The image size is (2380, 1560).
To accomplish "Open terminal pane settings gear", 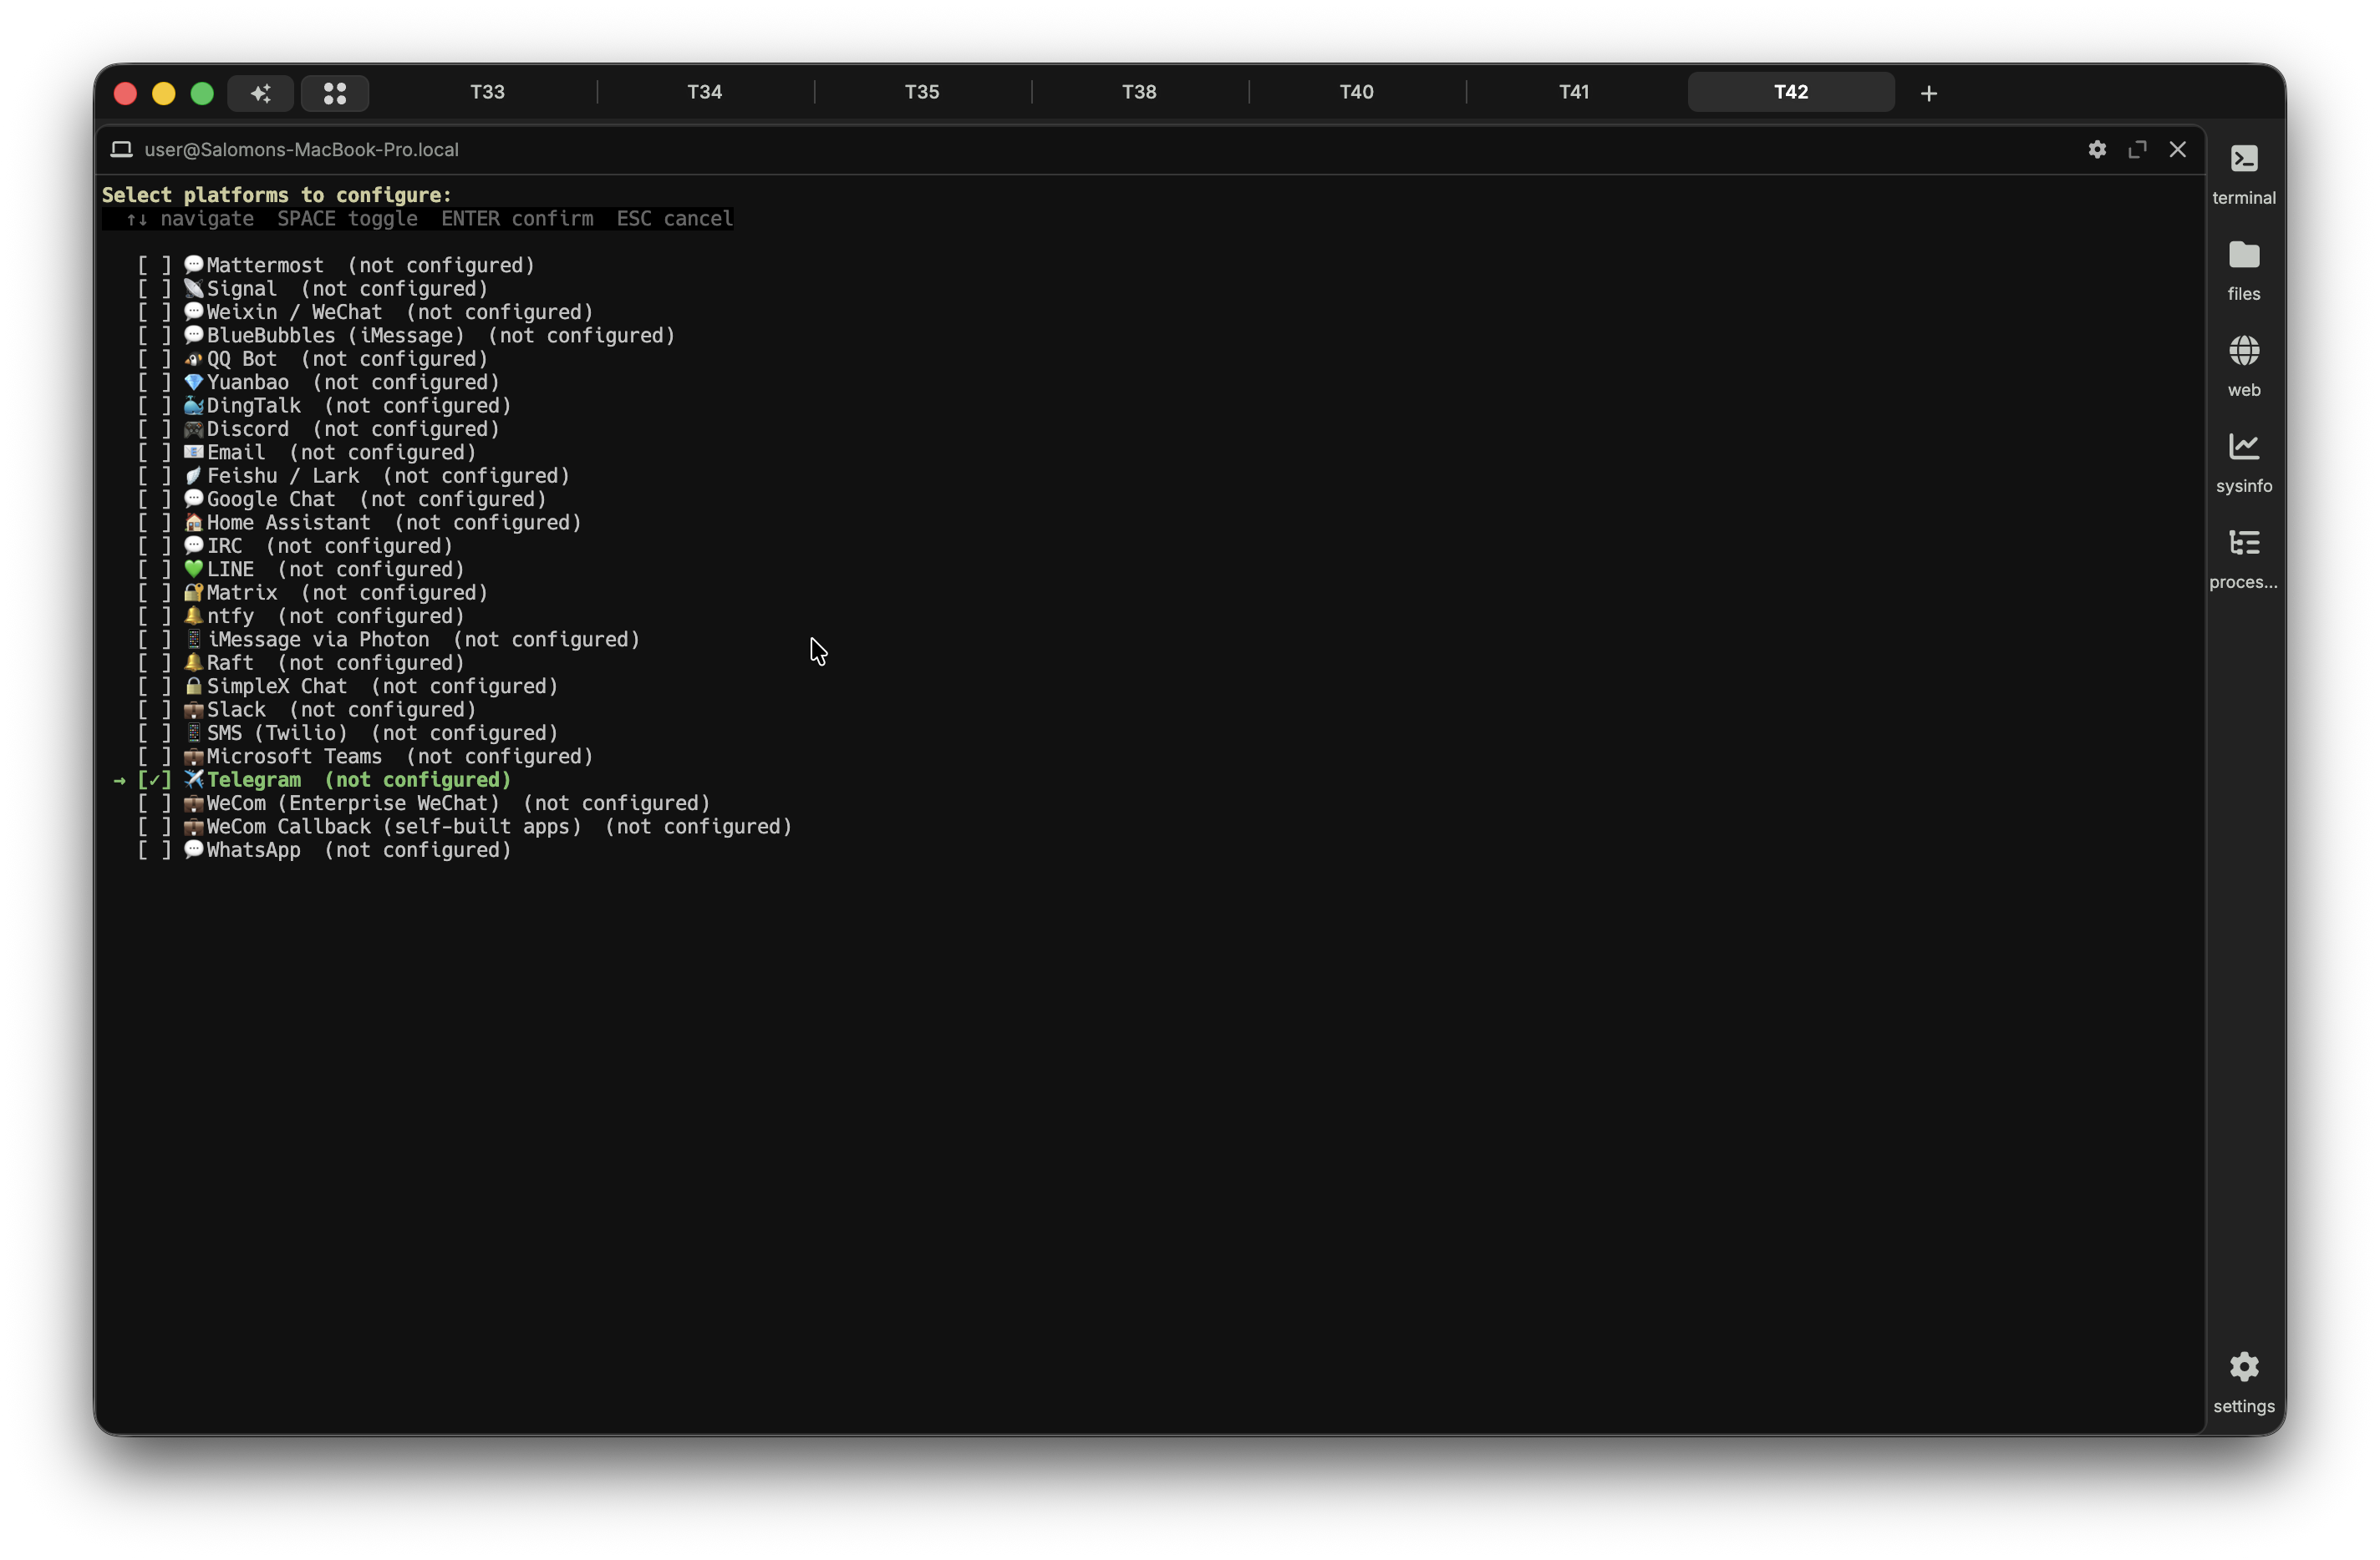I will pyautogui.click(x=2096, y=149).
